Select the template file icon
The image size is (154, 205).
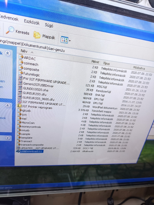pyautogui.click(x=19, y=137)
